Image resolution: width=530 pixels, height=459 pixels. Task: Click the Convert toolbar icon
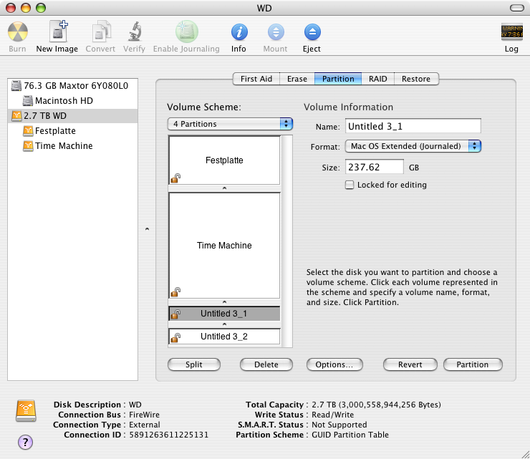[101, 32]
